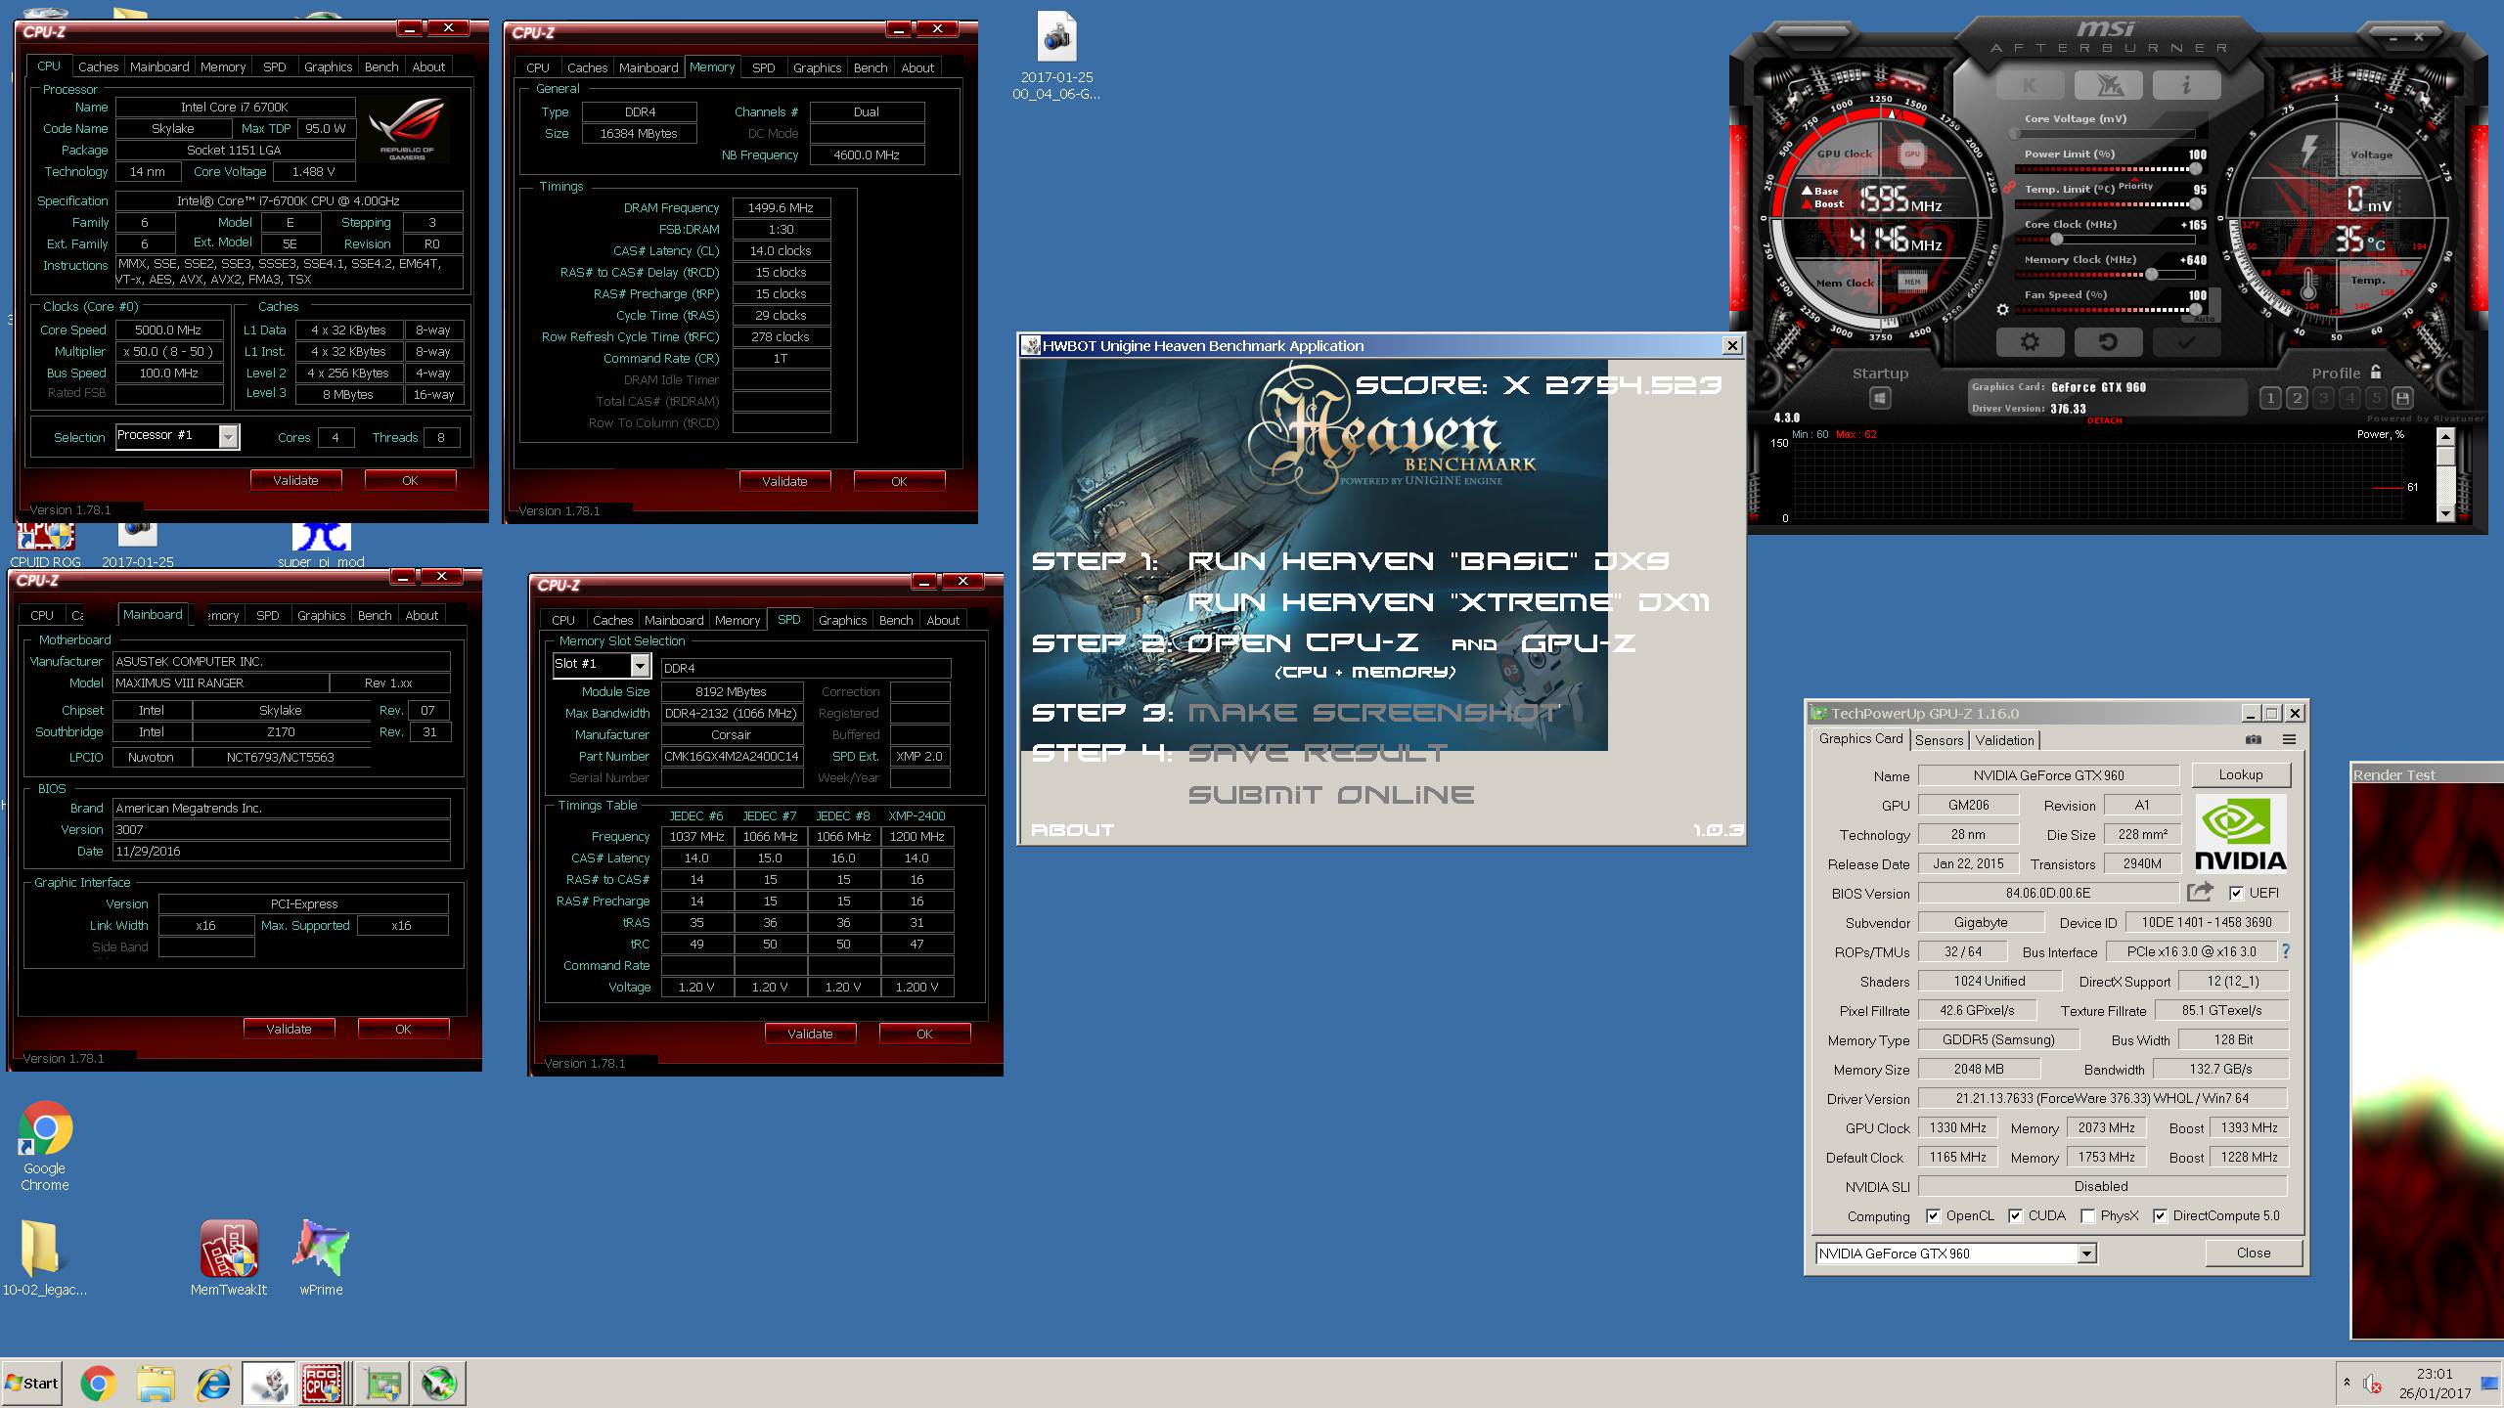Toggle CUDA checkbox in GPU-Z

pyautogui.click(x=2015, y=1215)
